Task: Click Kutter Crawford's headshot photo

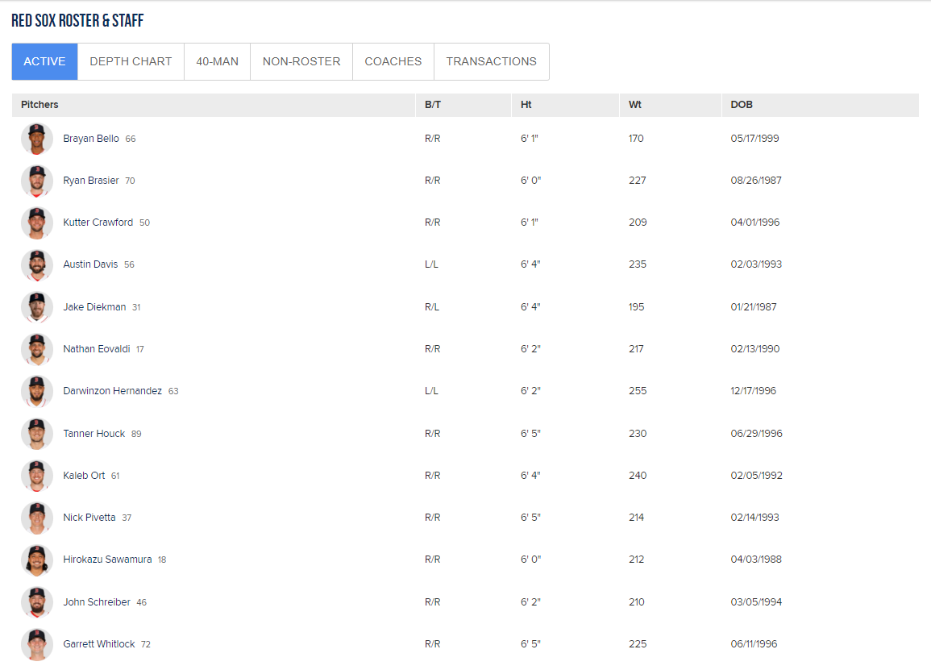Action: (37, 223)
